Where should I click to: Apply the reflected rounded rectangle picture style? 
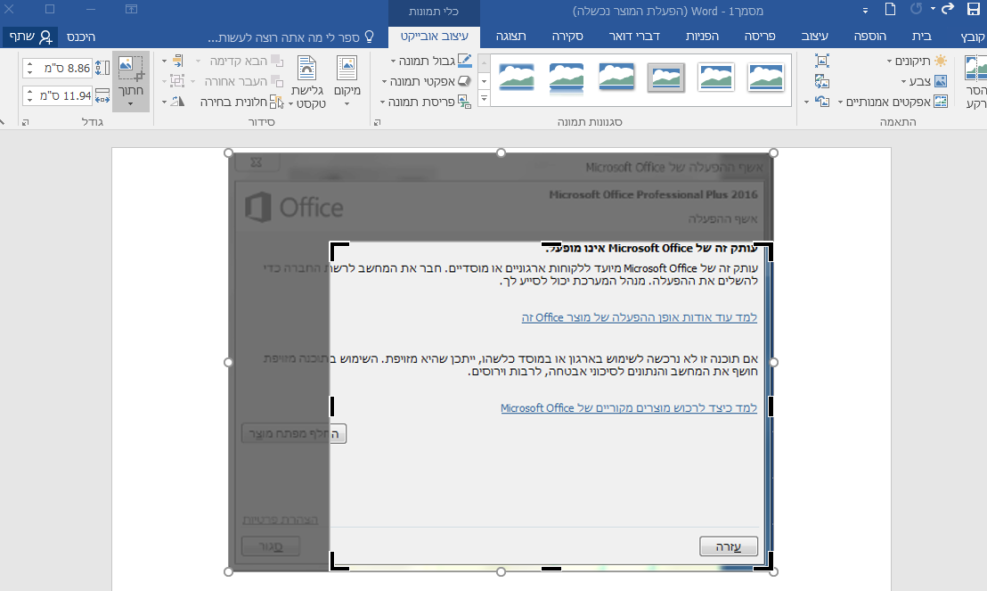(566, 78)
